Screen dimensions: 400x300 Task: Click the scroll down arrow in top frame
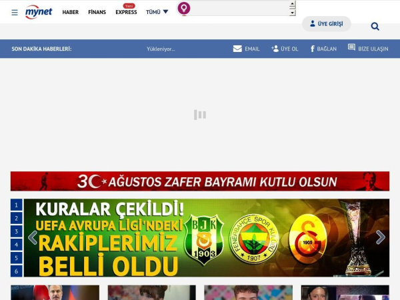293,13
